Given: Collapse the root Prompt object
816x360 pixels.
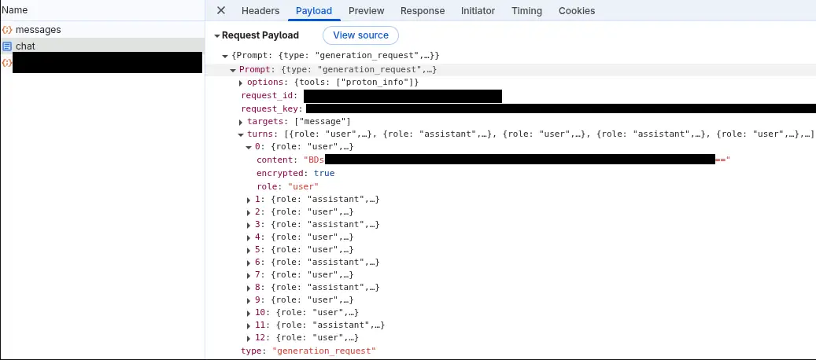Looking at the screenshot, I should 225,56.
